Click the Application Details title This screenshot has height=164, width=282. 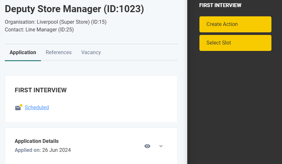pyautogui.click(x=37, y=141)
